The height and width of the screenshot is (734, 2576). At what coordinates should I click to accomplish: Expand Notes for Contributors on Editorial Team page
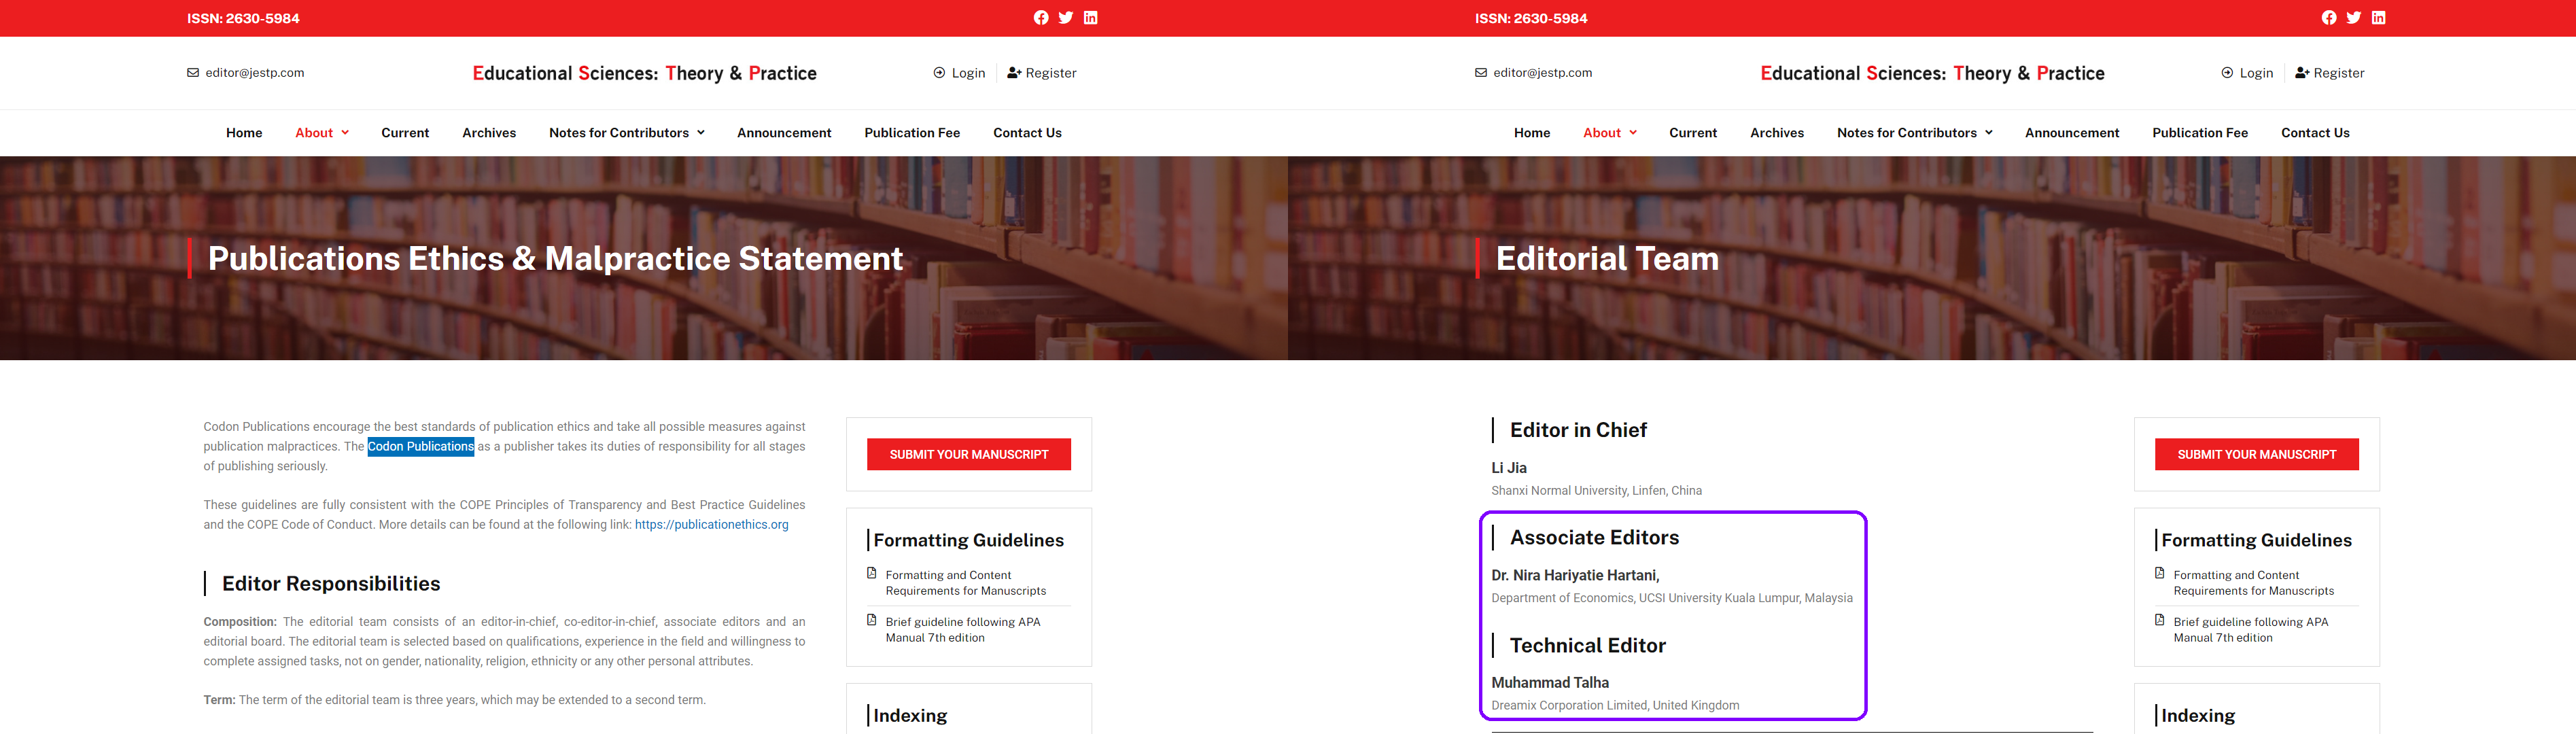[1914, 133]
